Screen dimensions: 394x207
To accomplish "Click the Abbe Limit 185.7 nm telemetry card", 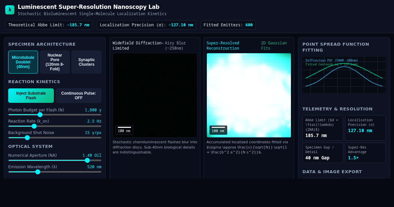I will (323, 128).
